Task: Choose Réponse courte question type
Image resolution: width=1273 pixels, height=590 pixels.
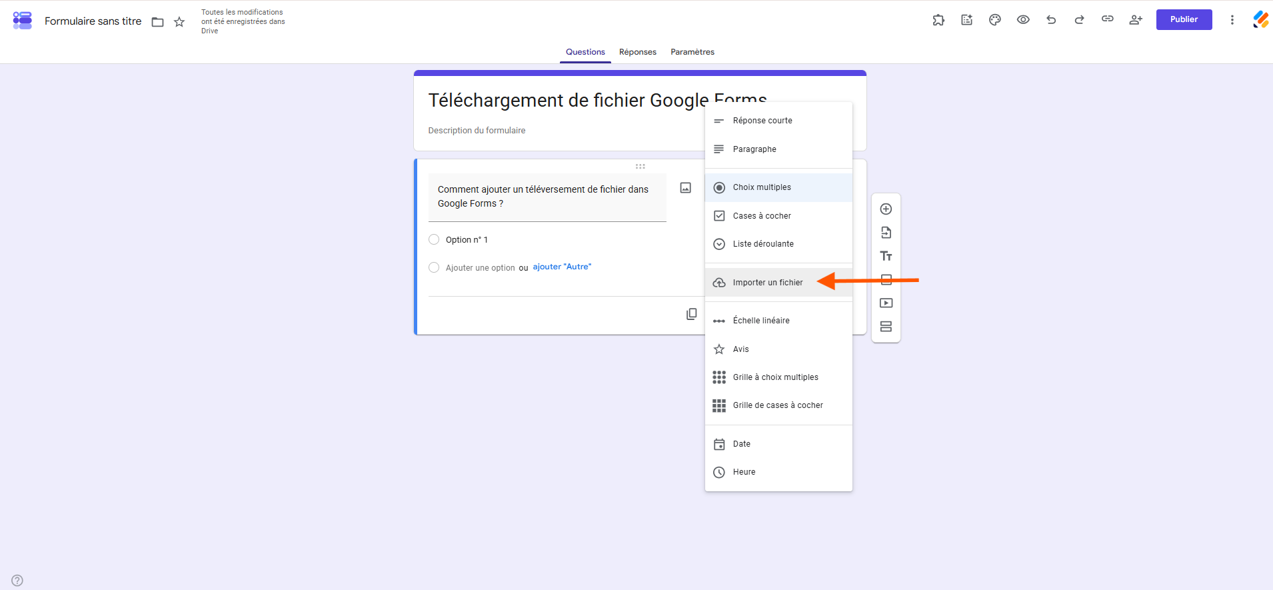Action: pyautogui.click(x=778, y=121)
